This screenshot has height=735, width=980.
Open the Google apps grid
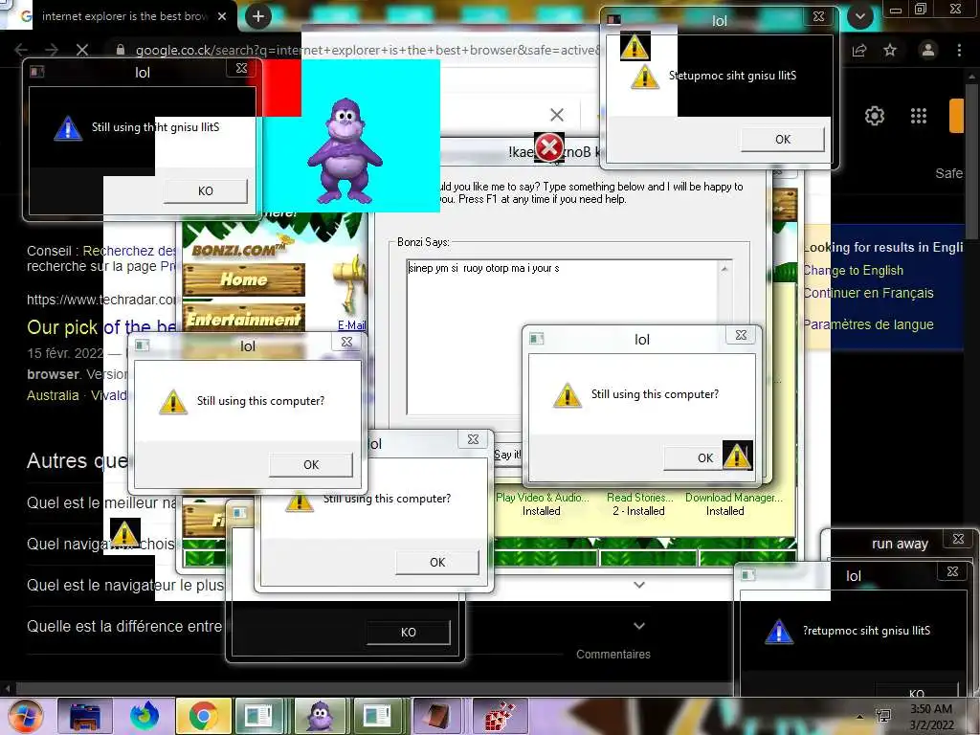click(918, 116)
